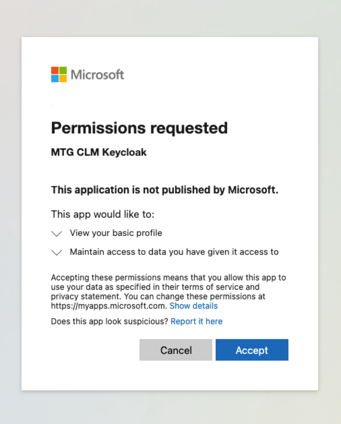Click the blue square of the Microsoft logo
The width and height of the screenshot is (341, 424).
(x=55, y=78)
